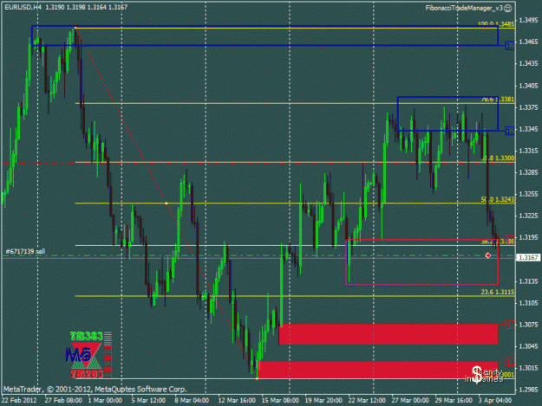This screenshot has width=542, height=406.
Task: Click the 1.3495 price axis label
Action: click(x=528, y=20)
